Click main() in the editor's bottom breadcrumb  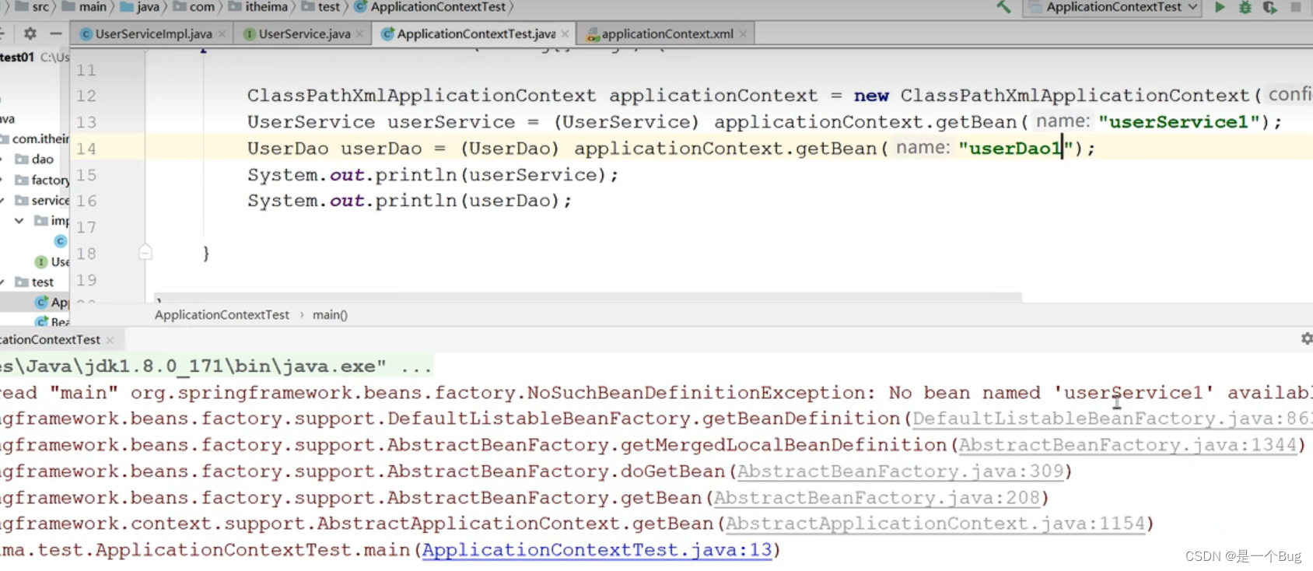[x=330, y=315]
